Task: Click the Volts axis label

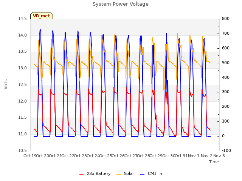Action: [6, 84]
